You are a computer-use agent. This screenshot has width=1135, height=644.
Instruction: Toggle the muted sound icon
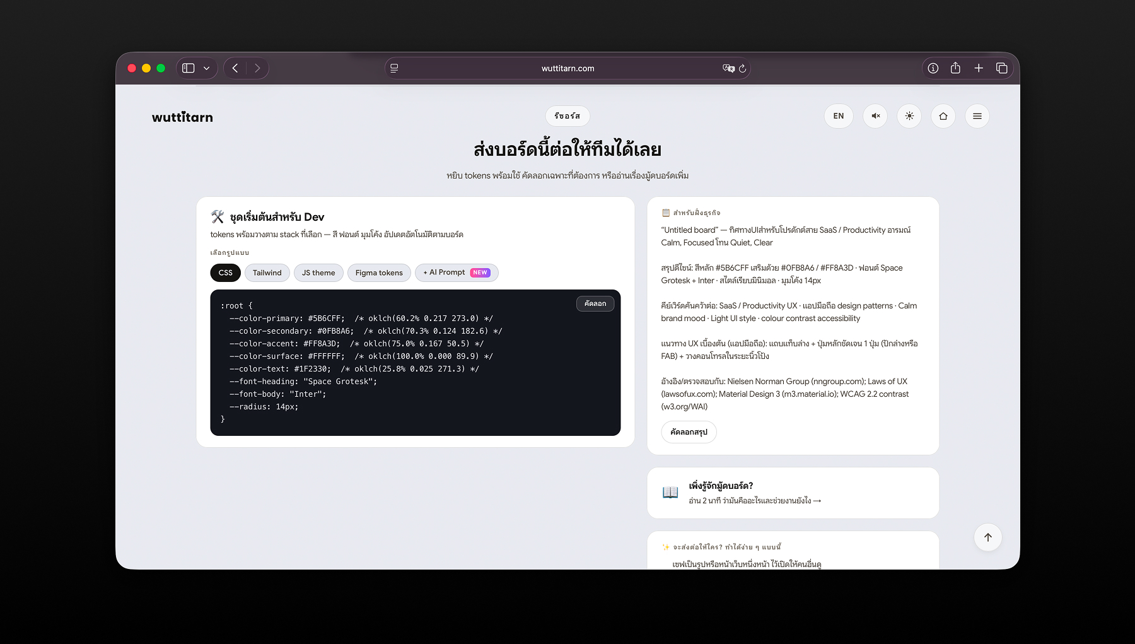click(x=875, y=116)
